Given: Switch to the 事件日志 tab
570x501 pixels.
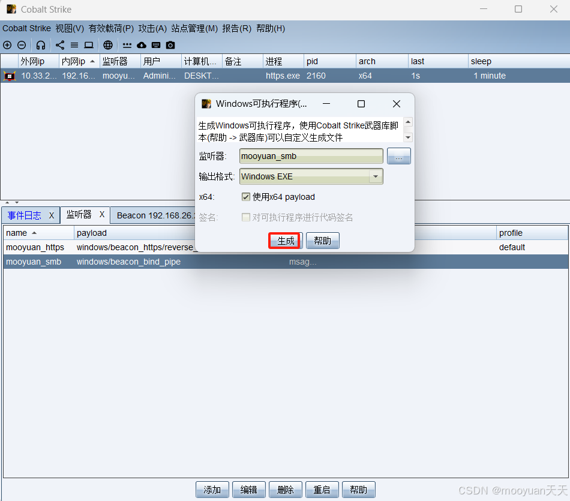Looking at the screenshot, I should tap(25, 215).
